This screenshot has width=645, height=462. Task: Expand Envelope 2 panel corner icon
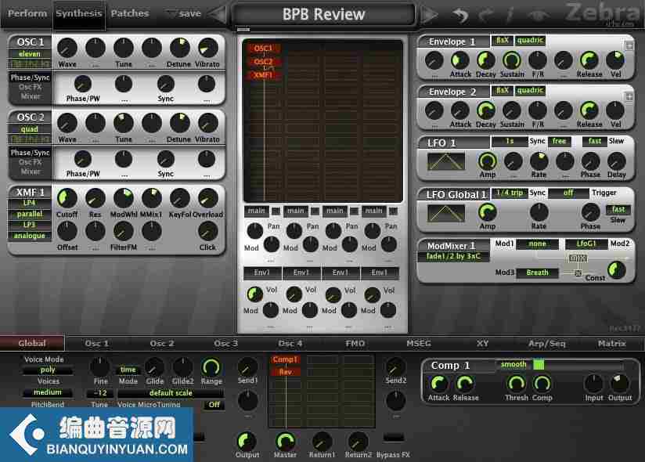[629, 96]
